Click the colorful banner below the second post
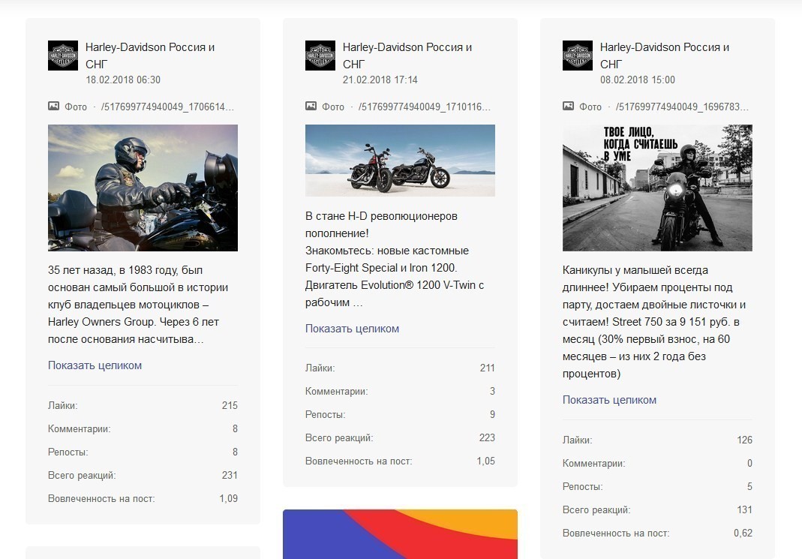This screenshot has width=802, height=559. coord(400,534)
